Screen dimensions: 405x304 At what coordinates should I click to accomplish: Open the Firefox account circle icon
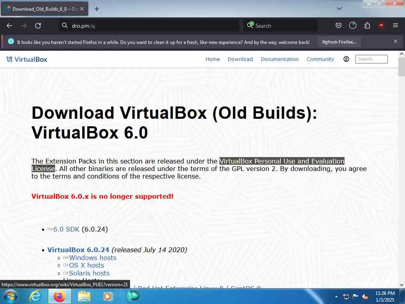click(353, 25)
